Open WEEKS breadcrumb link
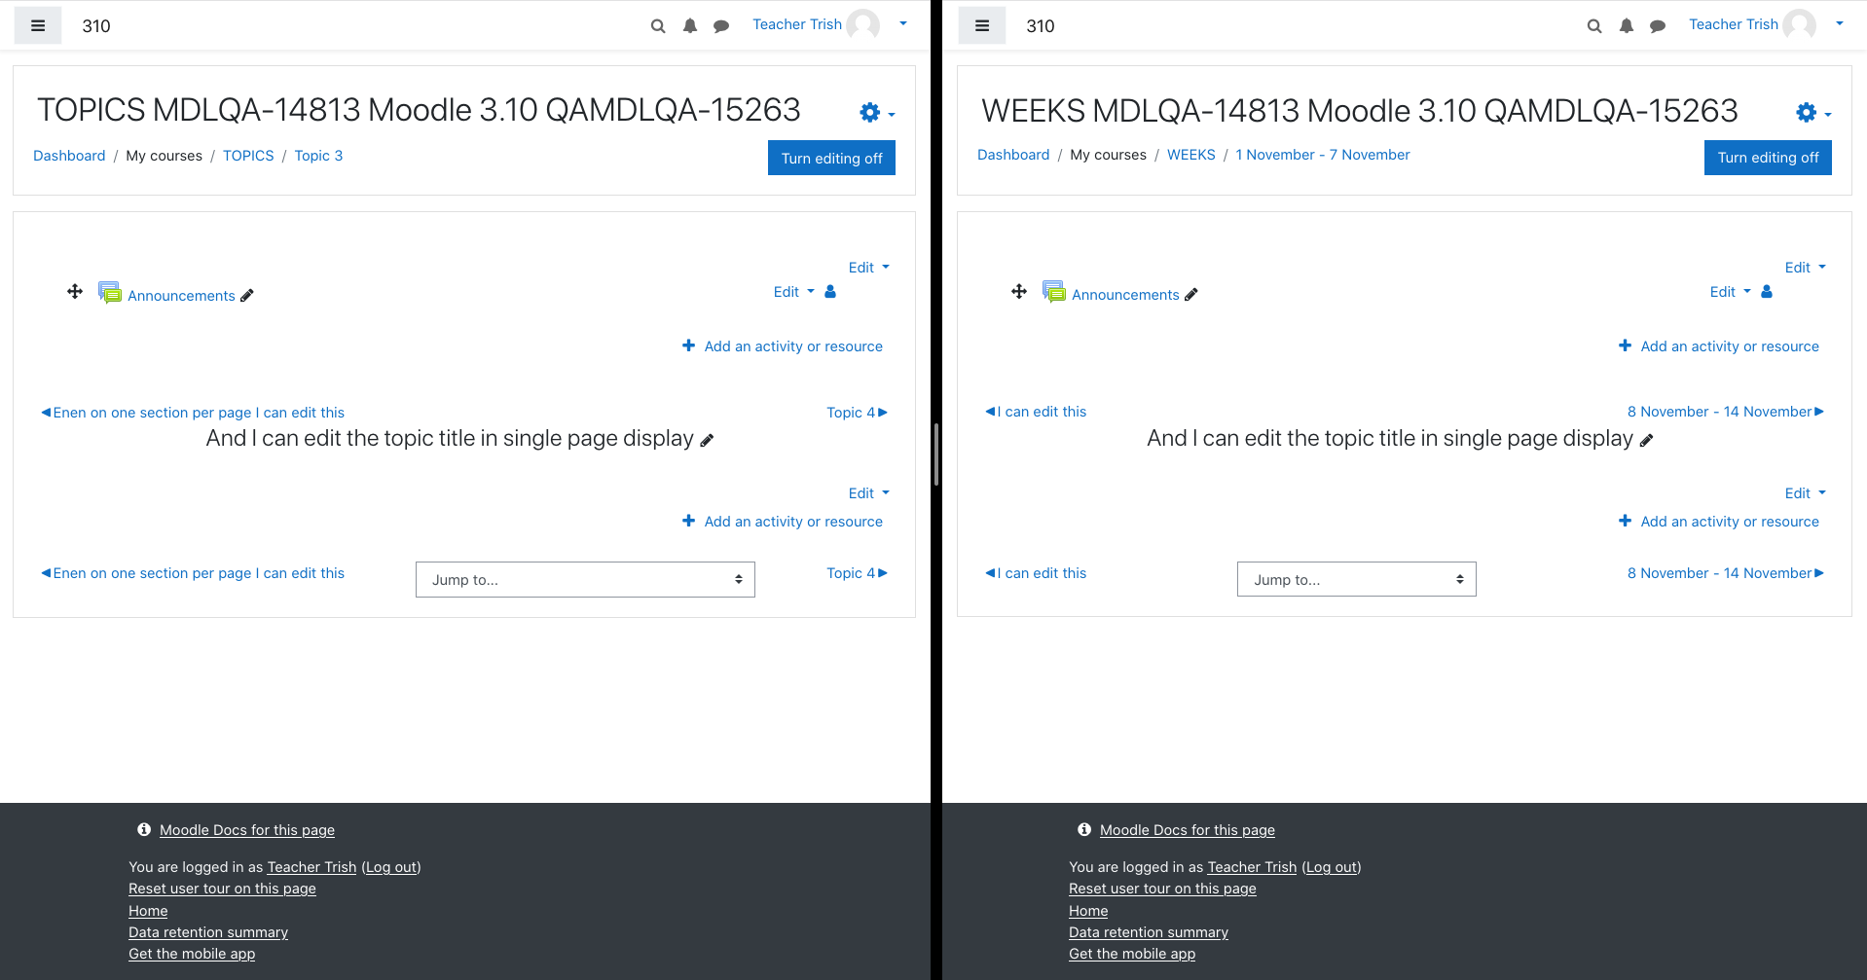1867x980 pixels. [1191, 155]
